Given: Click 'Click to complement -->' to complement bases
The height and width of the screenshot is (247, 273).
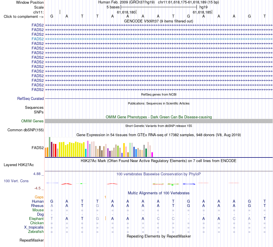Looking at the screenshot, I should point(24,17).
